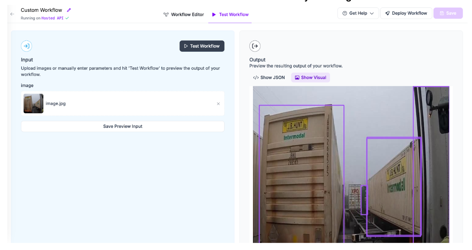The width and height of the screenshot is (472, 250).
Task: Switch output to Show Visual
Action: [x=310, y=77]
